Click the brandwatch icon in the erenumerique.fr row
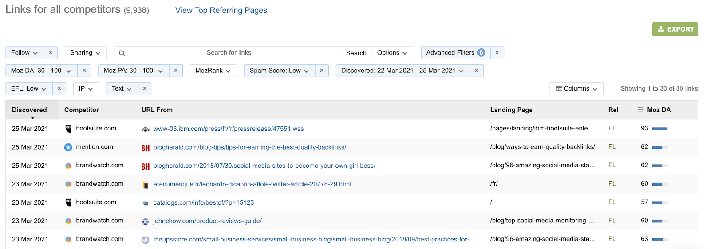Screen dimensions: 710x249 (68, 184)
